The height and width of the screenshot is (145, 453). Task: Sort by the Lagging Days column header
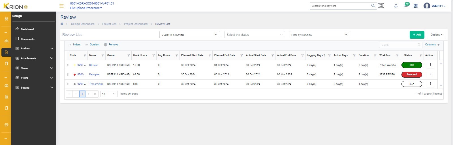(x=315, y=55)
